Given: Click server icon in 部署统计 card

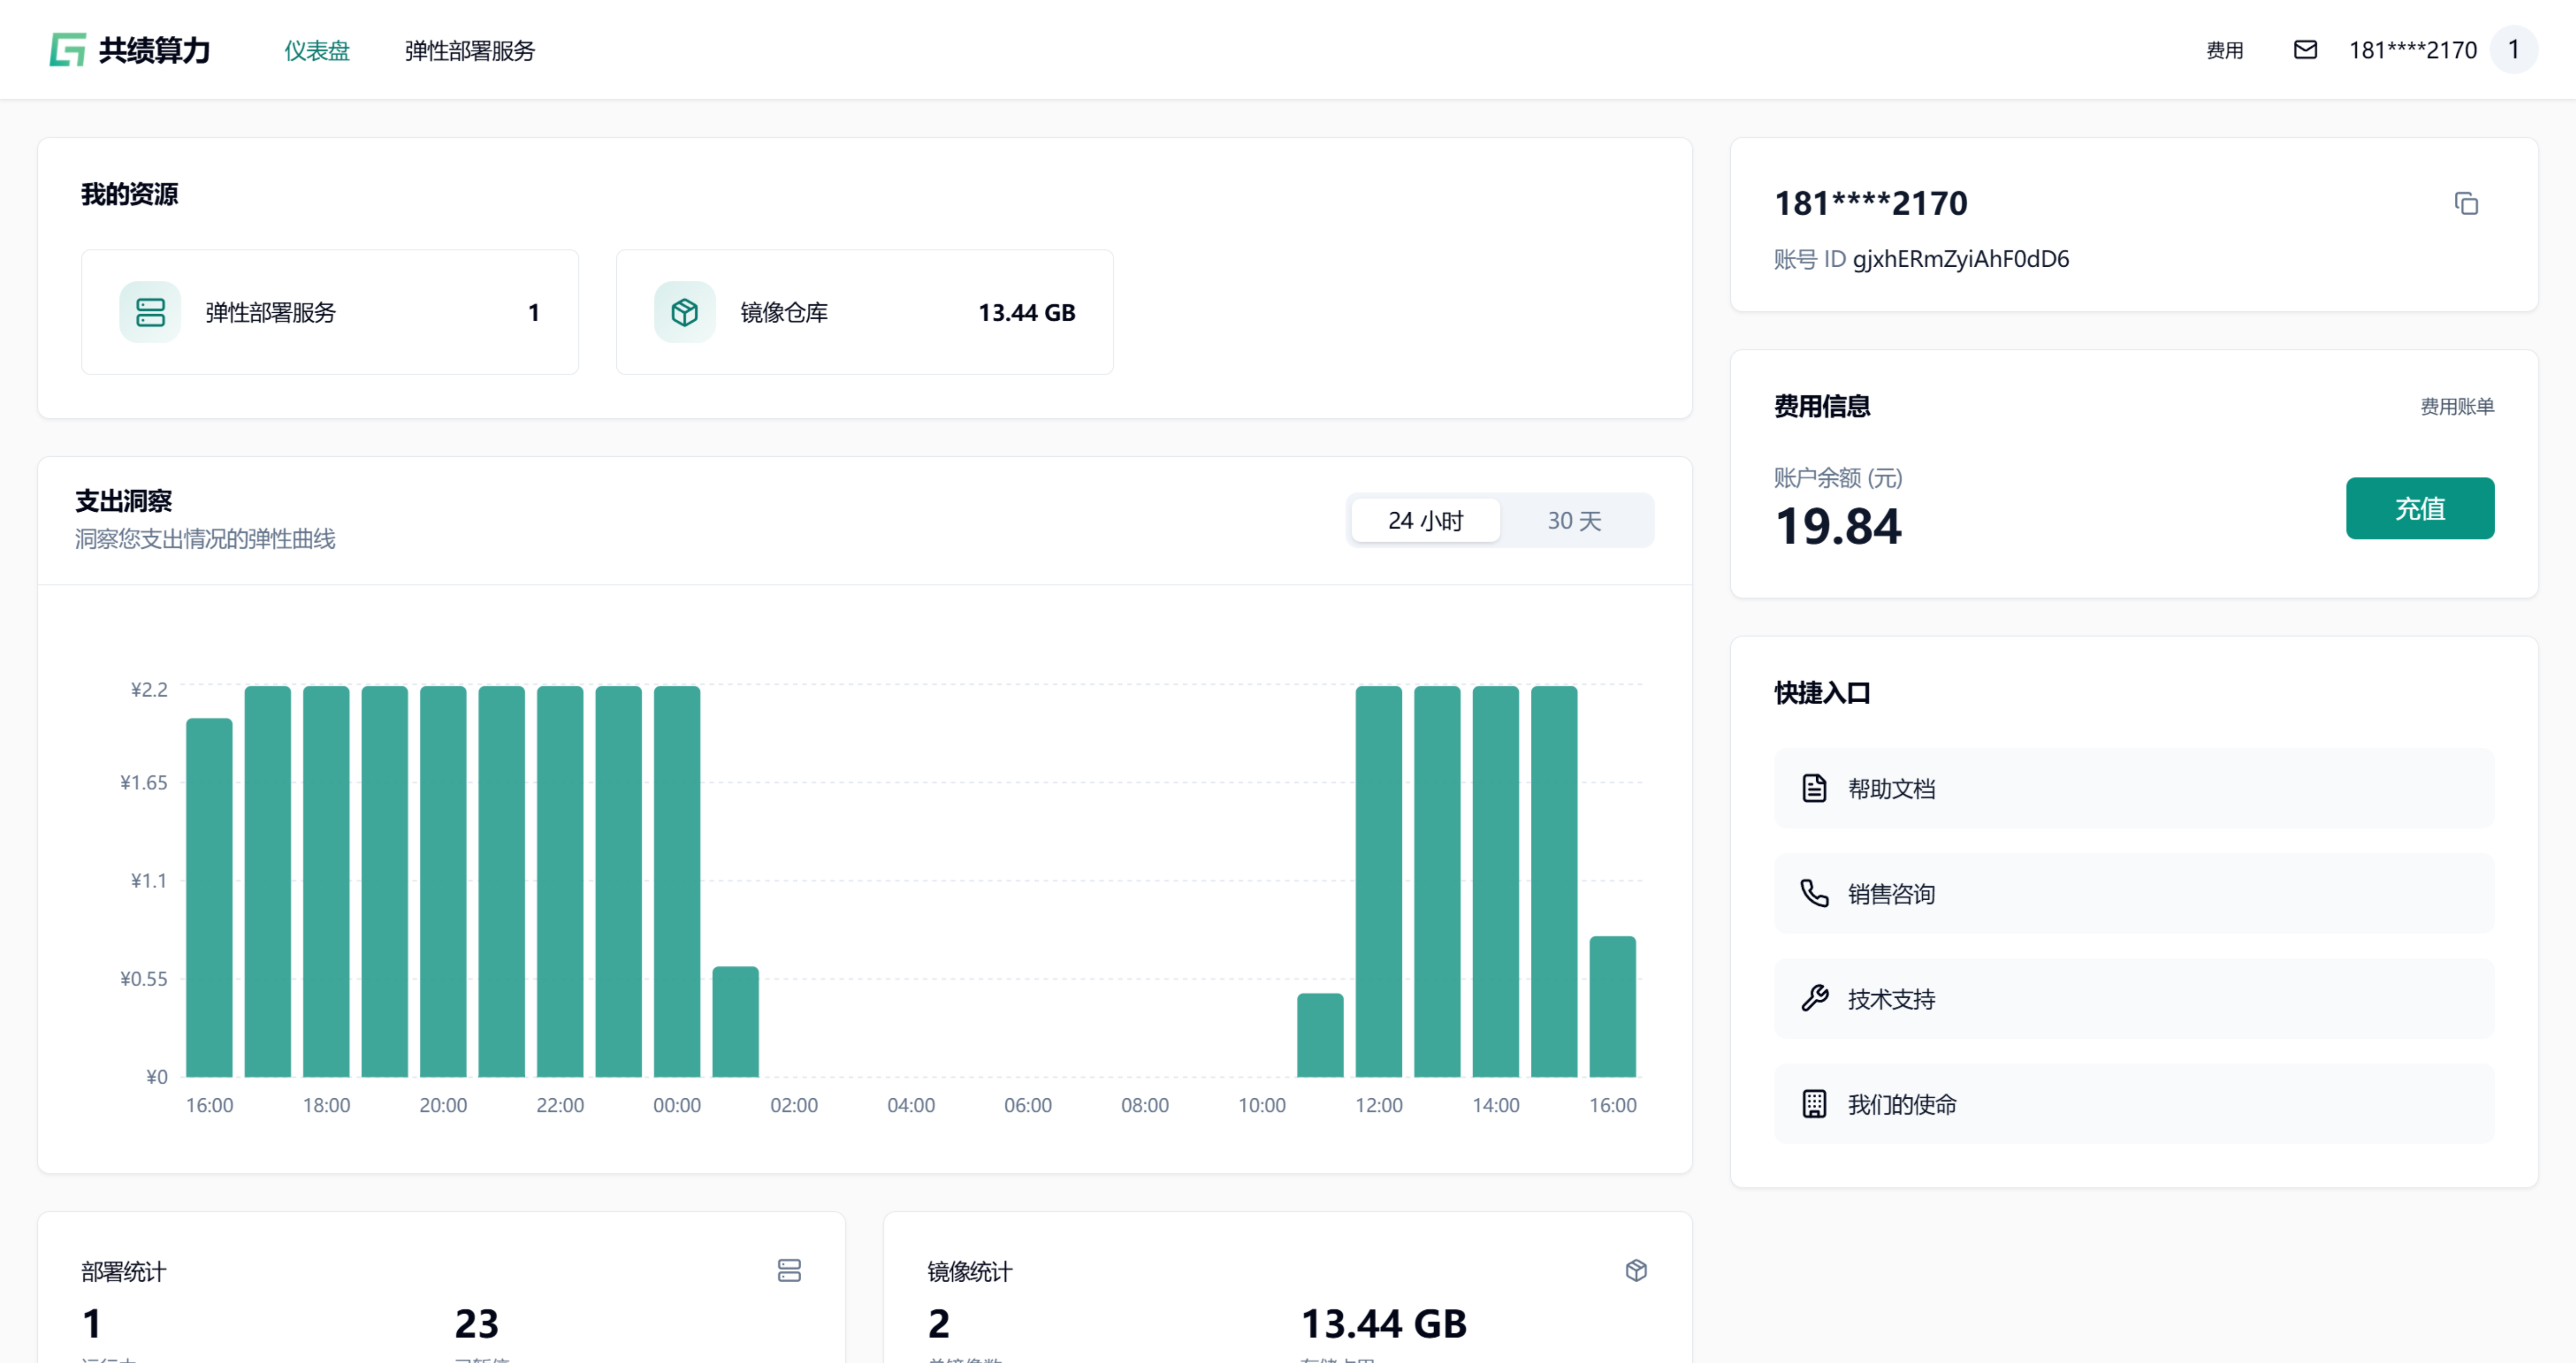Looking at the screenshot, I should tap(789, 1270).
